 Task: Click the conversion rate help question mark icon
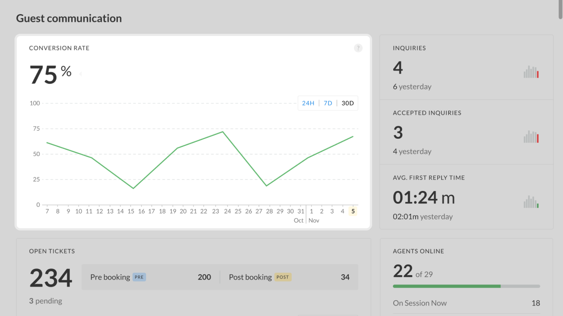(x=358, y=48)
